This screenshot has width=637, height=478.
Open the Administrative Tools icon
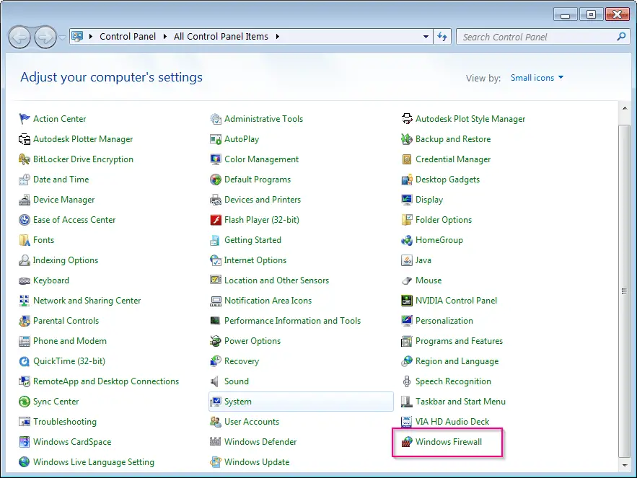pyautogui.click(x=215, y=118)
